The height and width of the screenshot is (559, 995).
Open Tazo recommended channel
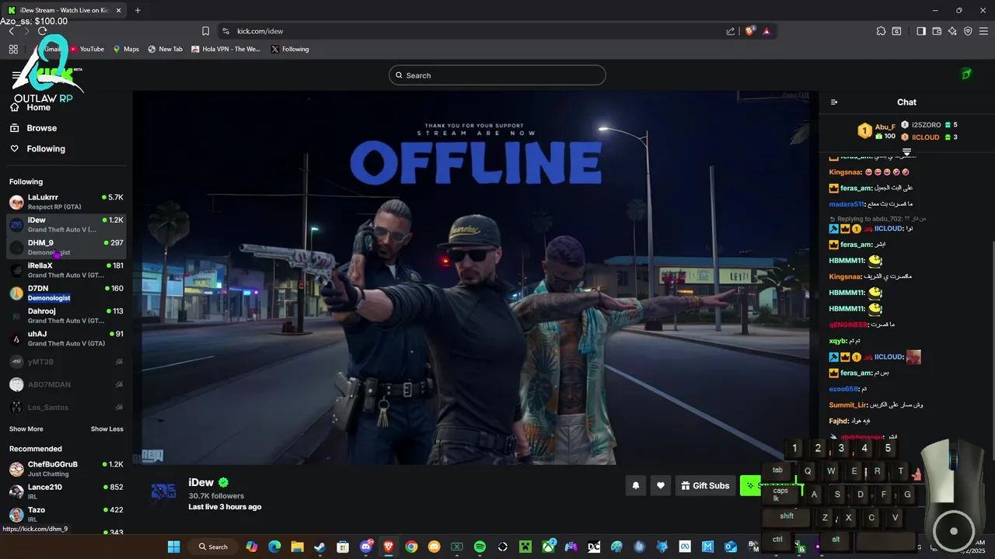click(66, 514)
